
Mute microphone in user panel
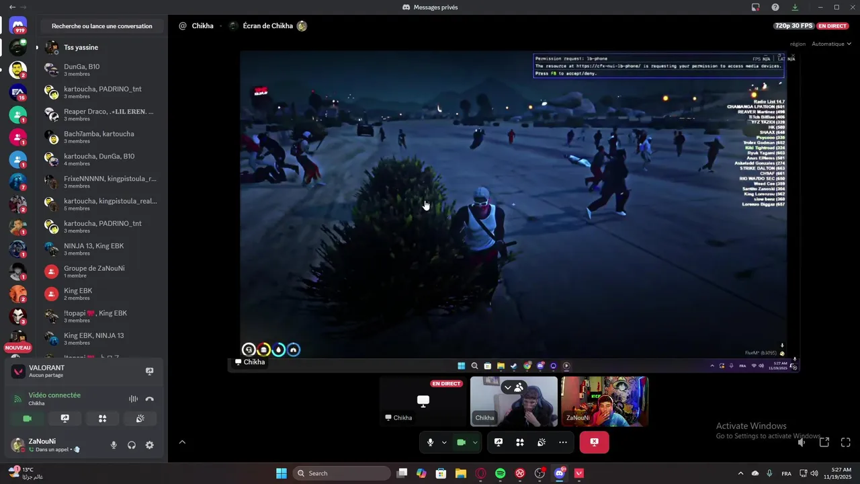coord(114,445)
